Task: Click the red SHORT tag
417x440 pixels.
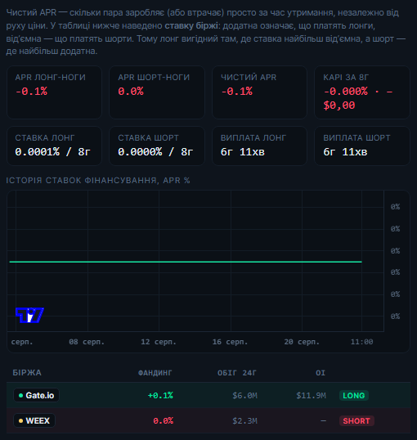Action: (x=356, y=420)
